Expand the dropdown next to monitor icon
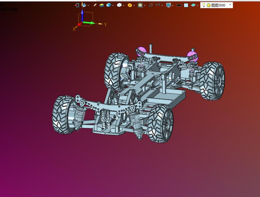260x197 pixels. [x=173, y=5]
